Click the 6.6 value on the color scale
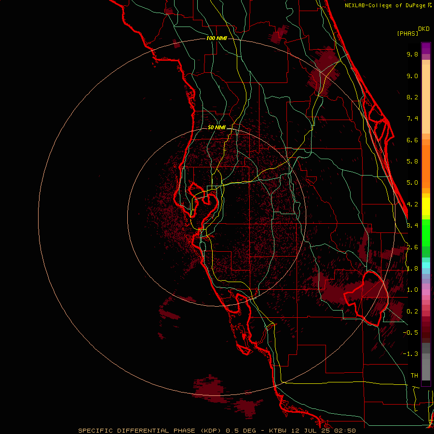The width and height of the screenshot is (434, 434). tap(412, 140)
